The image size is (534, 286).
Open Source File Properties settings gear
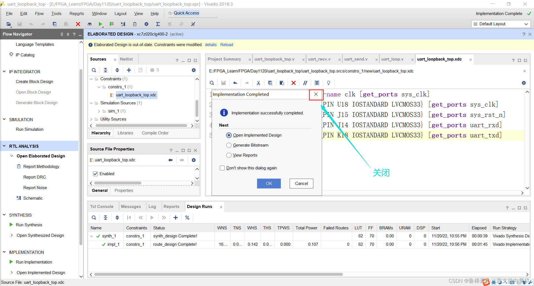pyautogui.click(x=194, y=160)
